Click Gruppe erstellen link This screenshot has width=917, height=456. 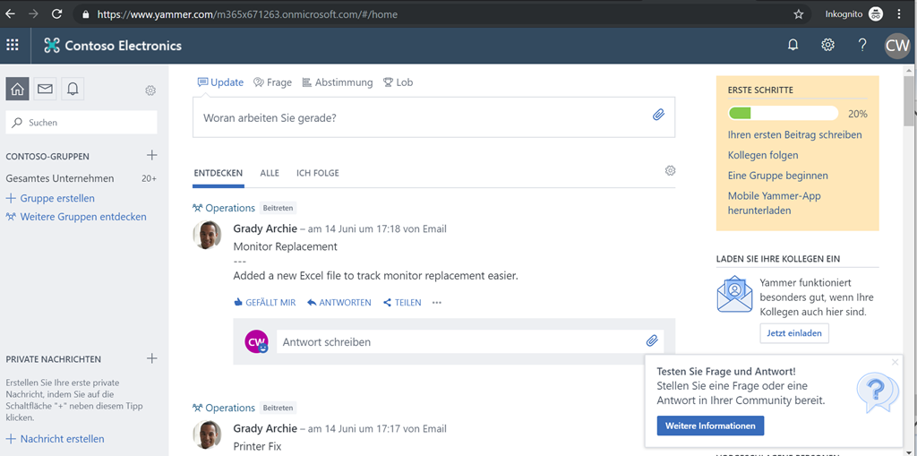tap(50, 199)
